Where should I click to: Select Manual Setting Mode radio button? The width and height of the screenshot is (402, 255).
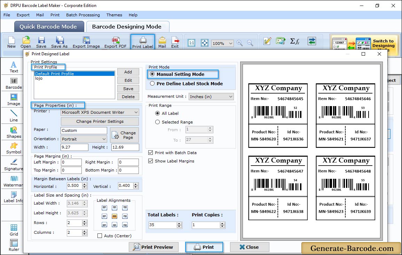click(x=152, y=74)
